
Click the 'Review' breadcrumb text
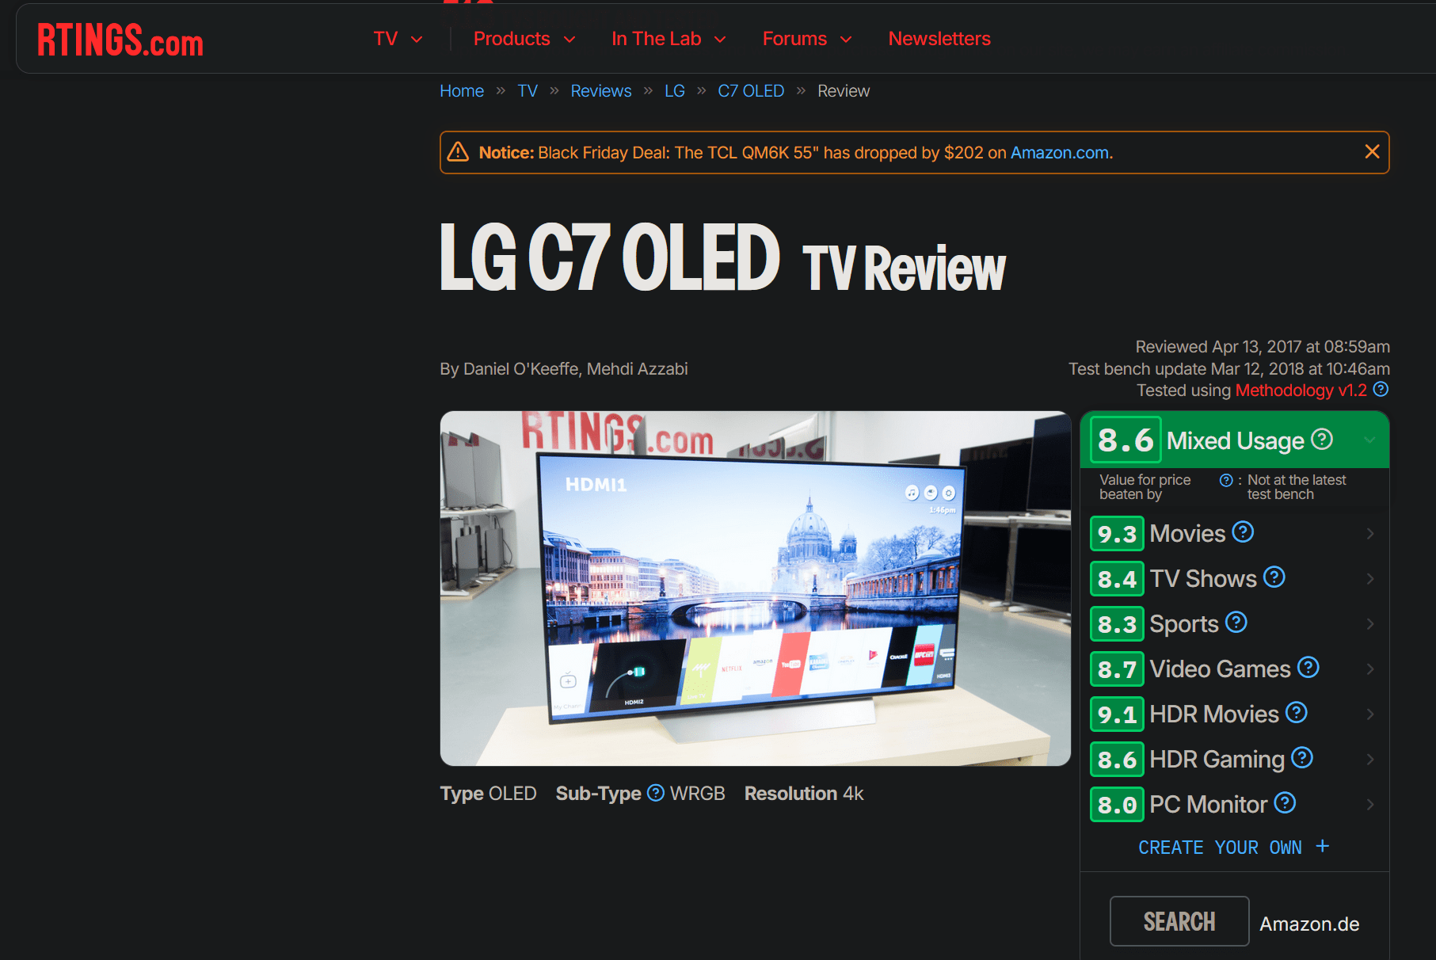tap(844, 91)
